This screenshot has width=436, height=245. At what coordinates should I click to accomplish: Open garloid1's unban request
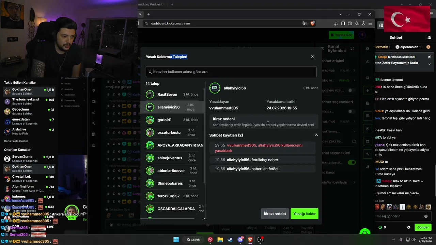(174, 120)
